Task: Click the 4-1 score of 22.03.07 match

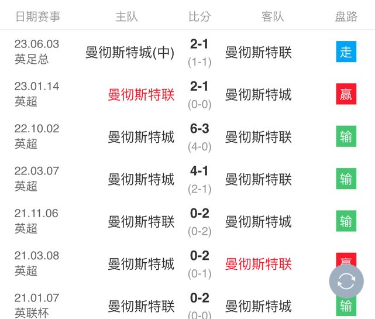Action: click(x=199, y=171)
